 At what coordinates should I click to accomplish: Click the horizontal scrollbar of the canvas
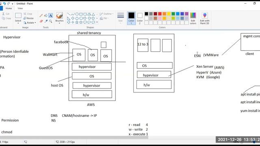click(x=74, y=137)
